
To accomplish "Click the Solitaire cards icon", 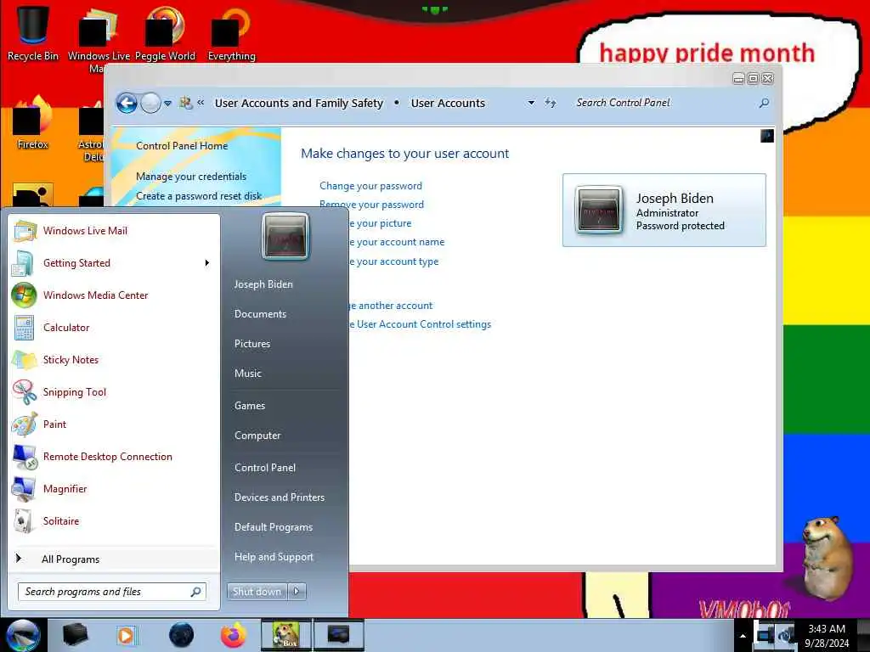I will pyautogui.click(x=23, y=521).
